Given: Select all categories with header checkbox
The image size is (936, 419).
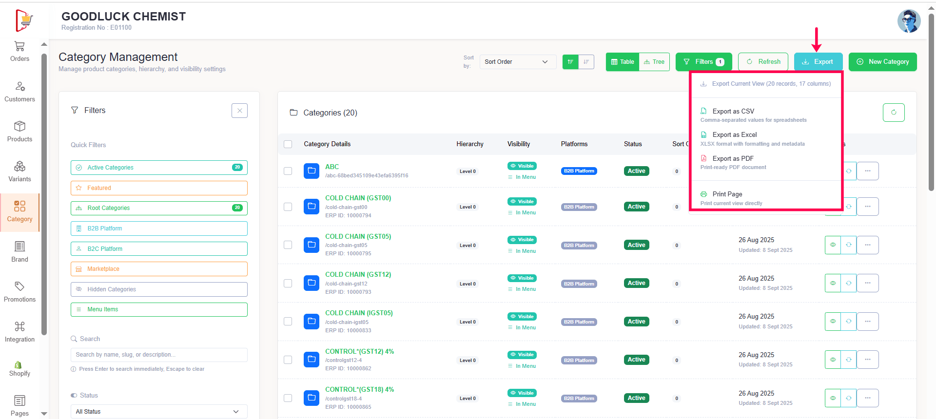Looking at the screenshot, I should pyautogui.click(x=288, y=144).
